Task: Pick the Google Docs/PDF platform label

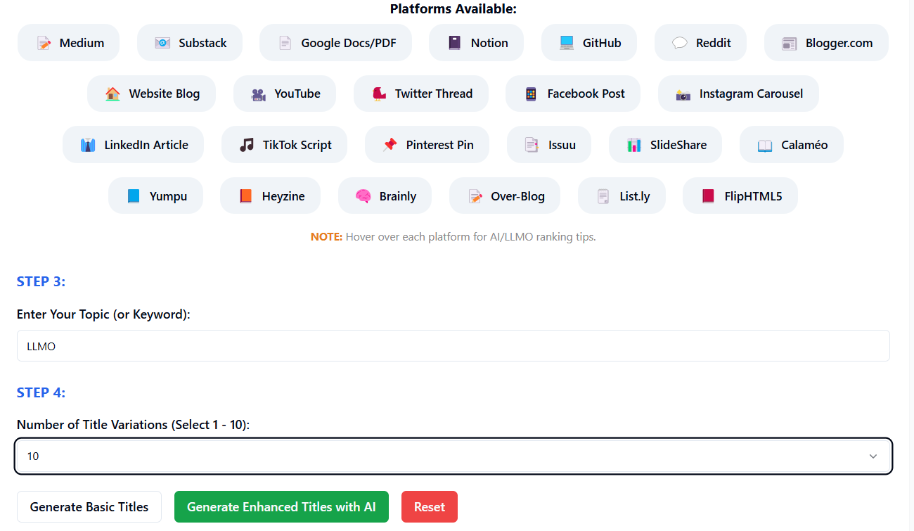Action: (x=349, y=43)
